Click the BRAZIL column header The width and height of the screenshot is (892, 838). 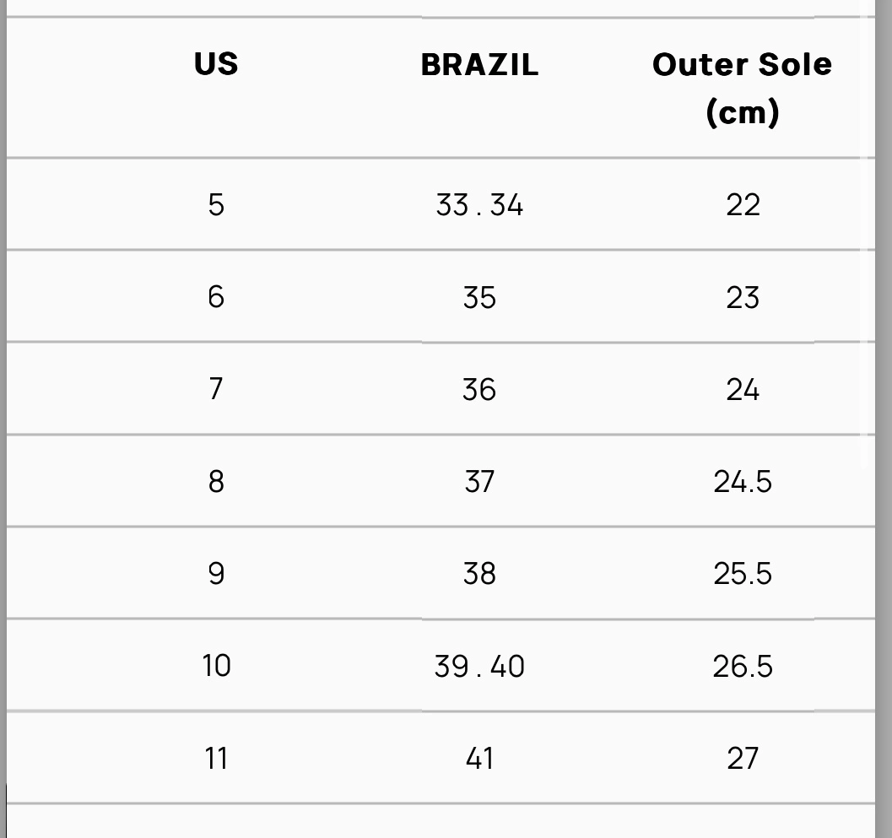pos(479,65)
